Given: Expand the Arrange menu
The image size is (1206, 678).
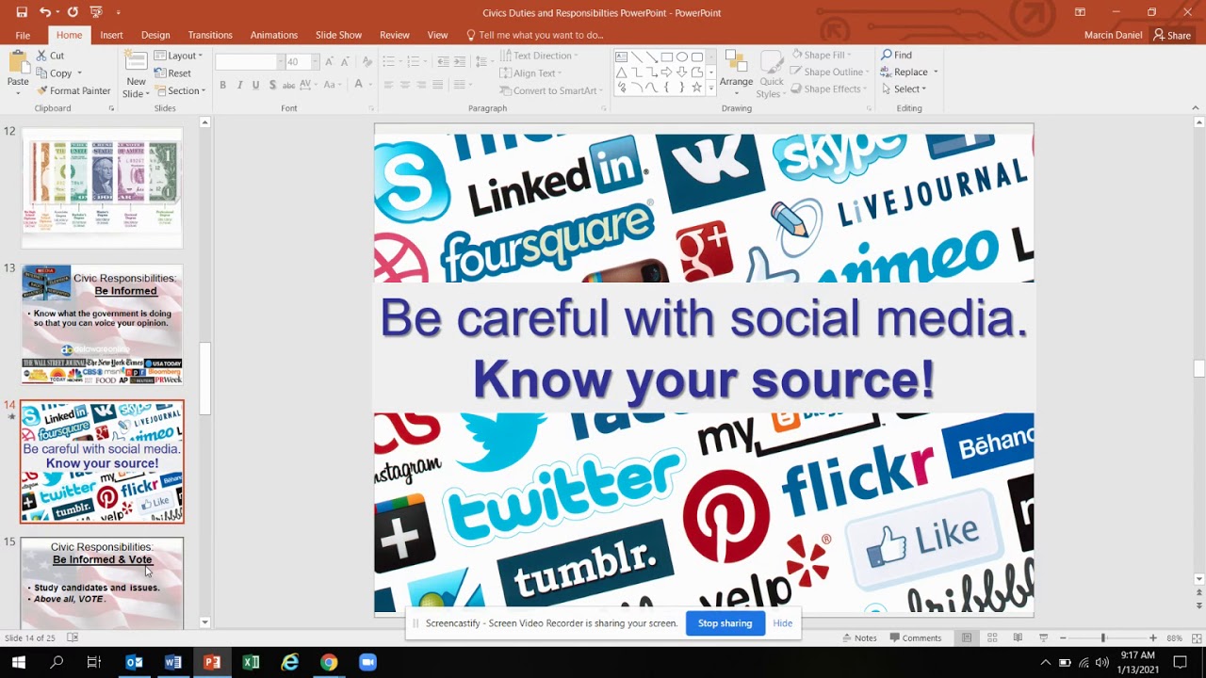Looking at the screenshot, I should coord(736,73).
